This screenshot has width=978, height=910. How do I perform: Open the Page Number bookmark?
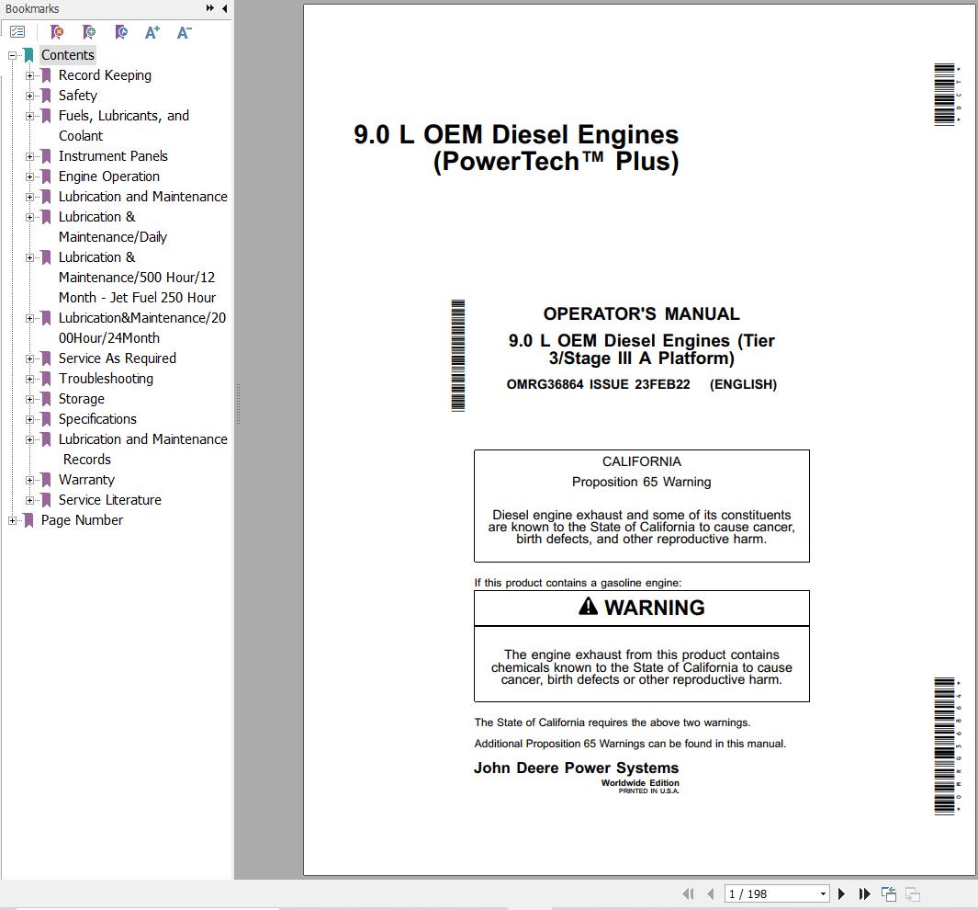(x=82, y=520)
